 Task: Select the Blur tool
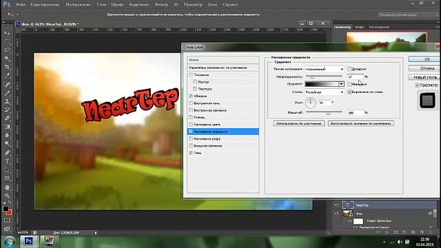7,135
